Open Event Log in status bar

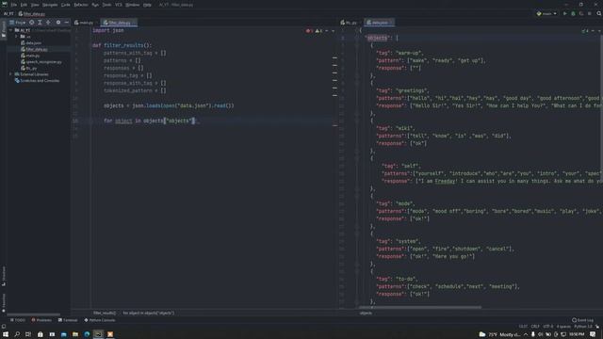coord(582,320)
